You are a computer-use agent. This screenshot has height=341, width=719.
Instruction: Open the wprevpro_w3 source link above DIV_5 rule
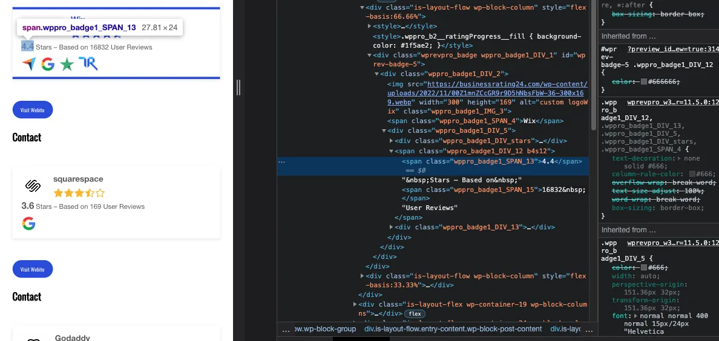coord(673,243)
